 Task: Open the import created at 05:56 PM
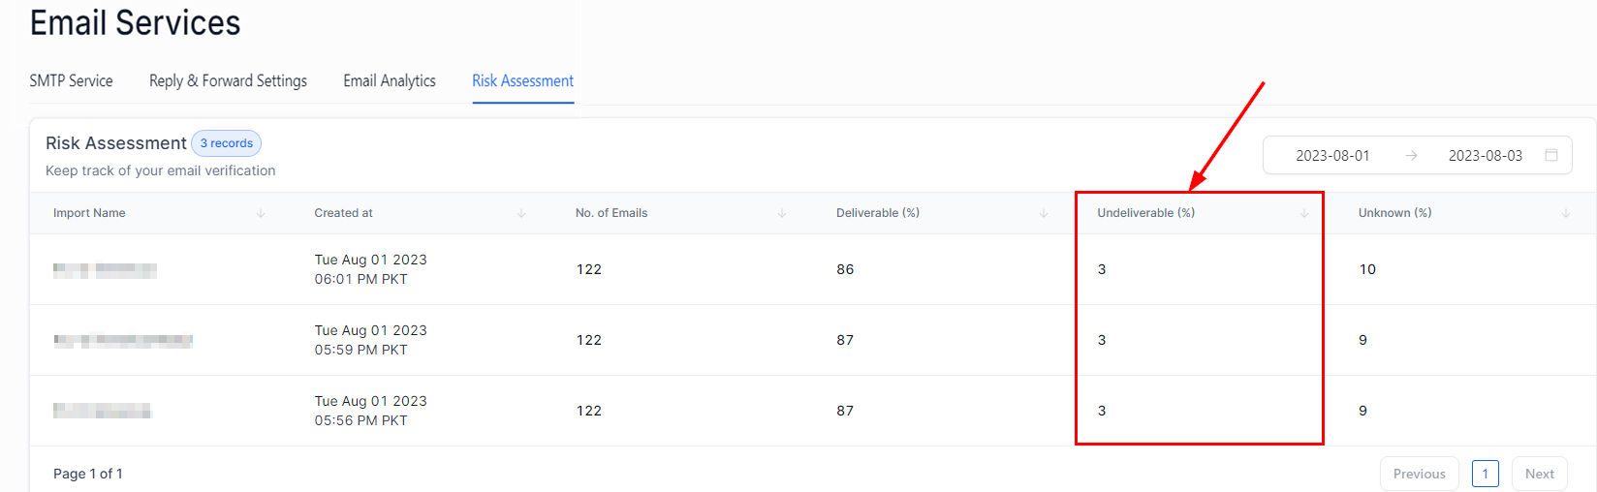[102, 412]
